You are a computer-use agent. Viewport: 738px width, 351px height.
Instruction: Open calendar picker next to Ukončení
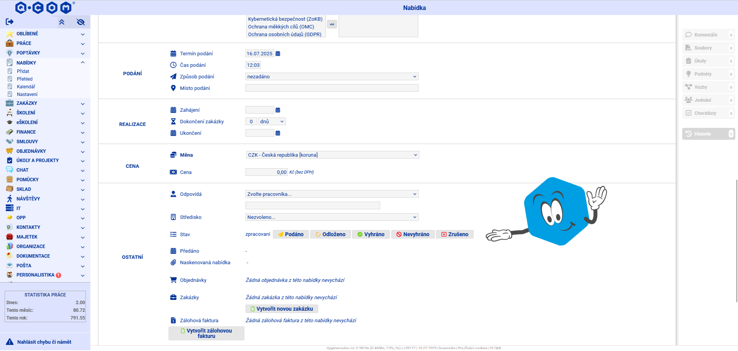[x=278, y=133]
